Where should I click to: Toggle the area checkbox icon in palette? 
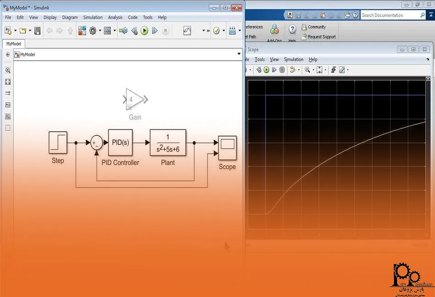pos(8,127)
